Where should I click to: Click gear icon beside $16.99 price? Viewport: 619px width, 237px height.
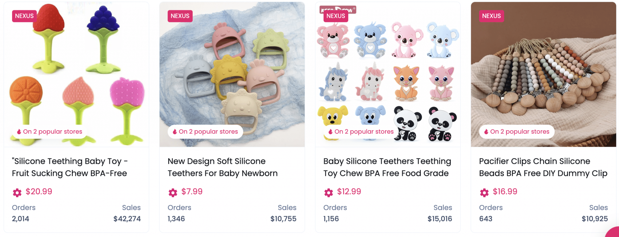484,192
